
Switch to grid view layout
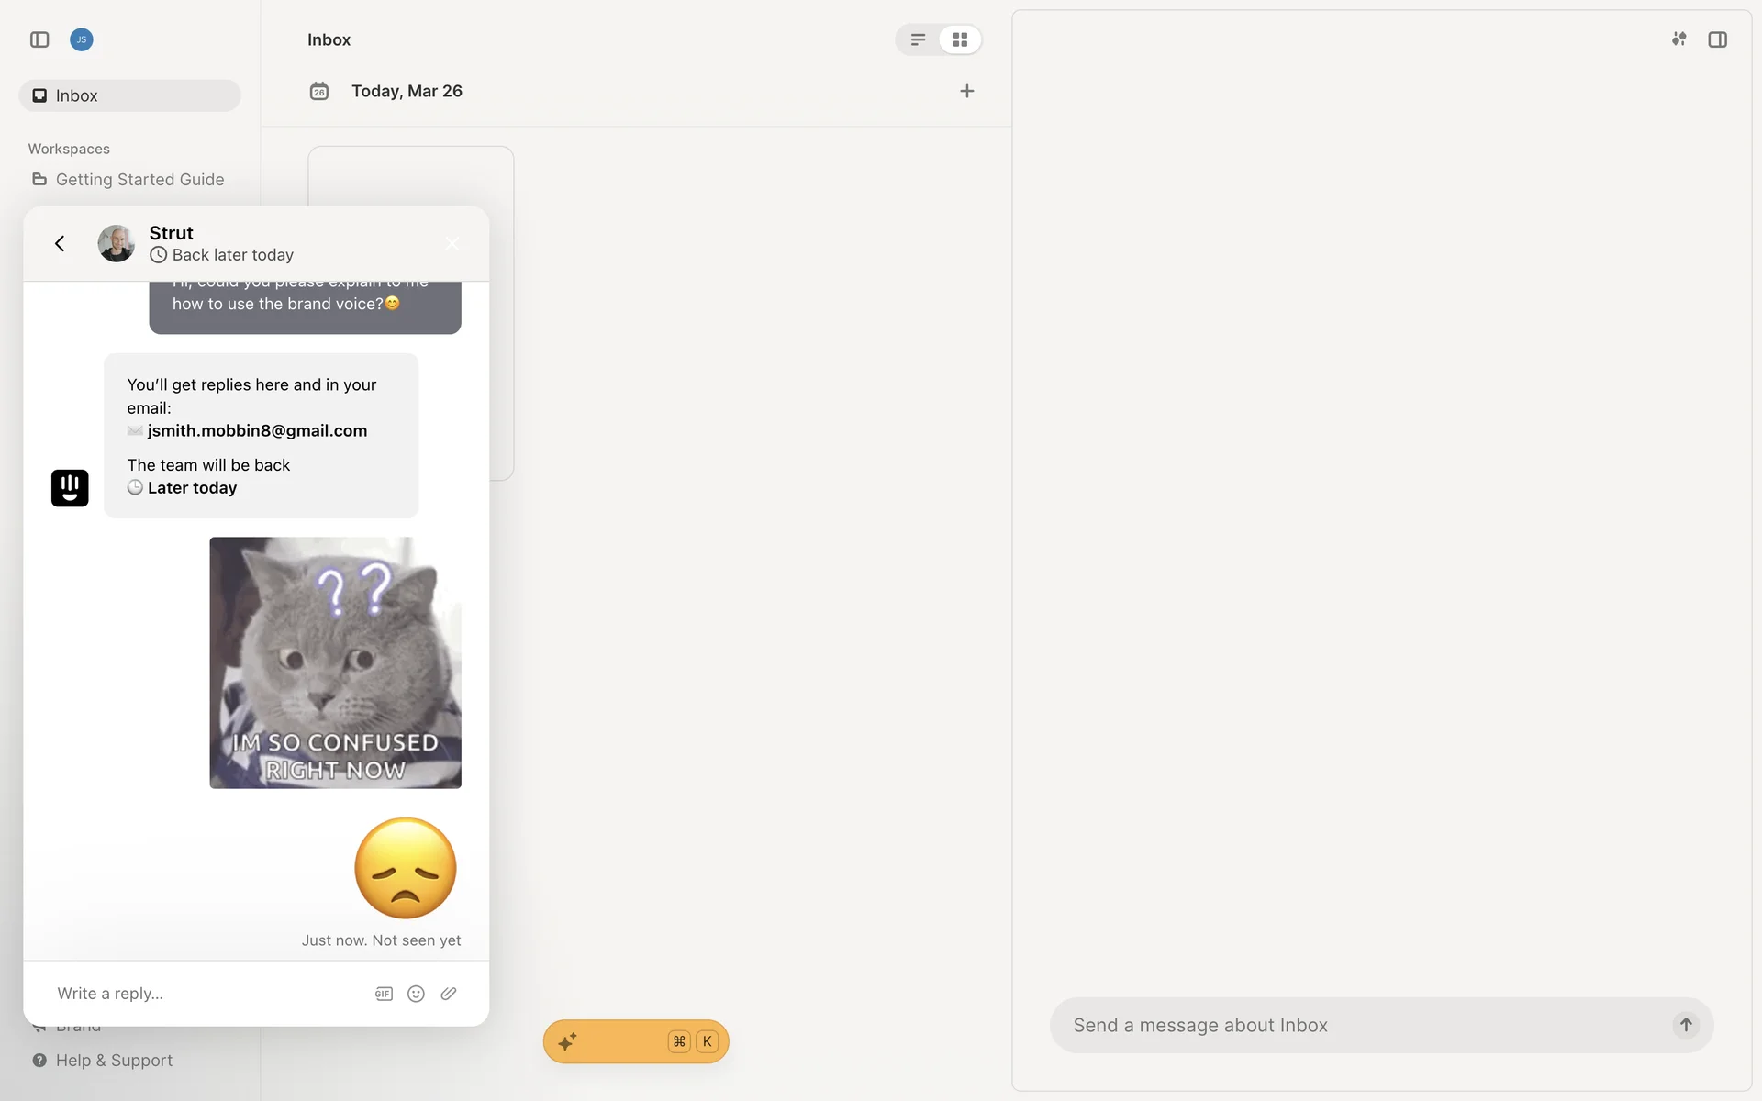(x=960, y=39)
